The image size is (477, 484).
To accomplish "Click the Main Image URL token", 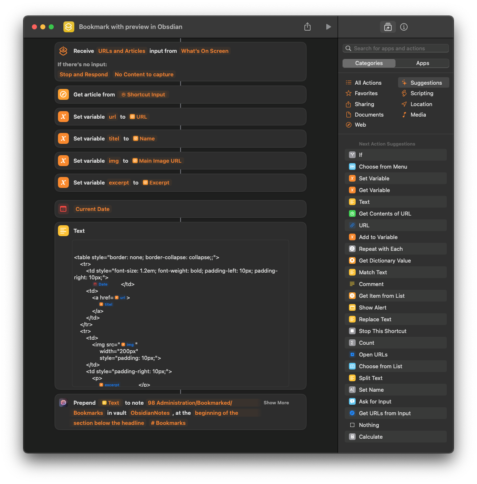I will (x=157, y=161).
